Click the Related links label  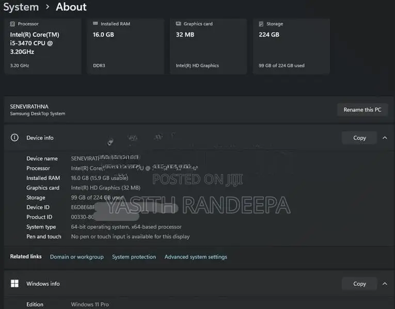click(26, 256)
